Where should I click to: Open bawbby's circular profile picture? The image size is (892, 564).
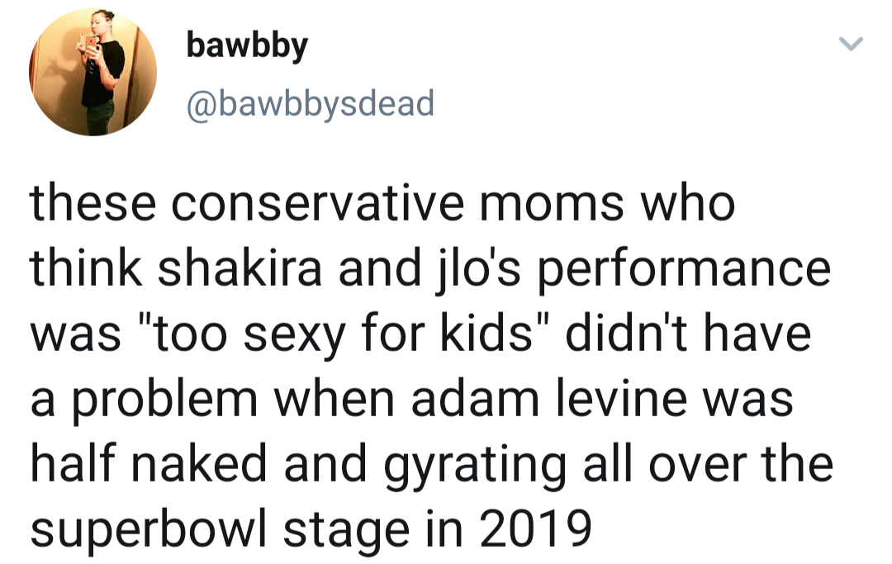(93, 73)
